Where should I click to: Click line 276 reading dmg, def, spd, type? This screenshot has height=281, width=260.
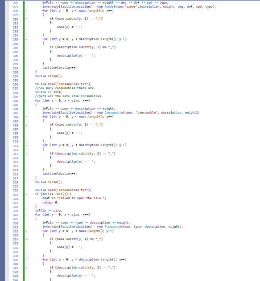pos(105,3)
